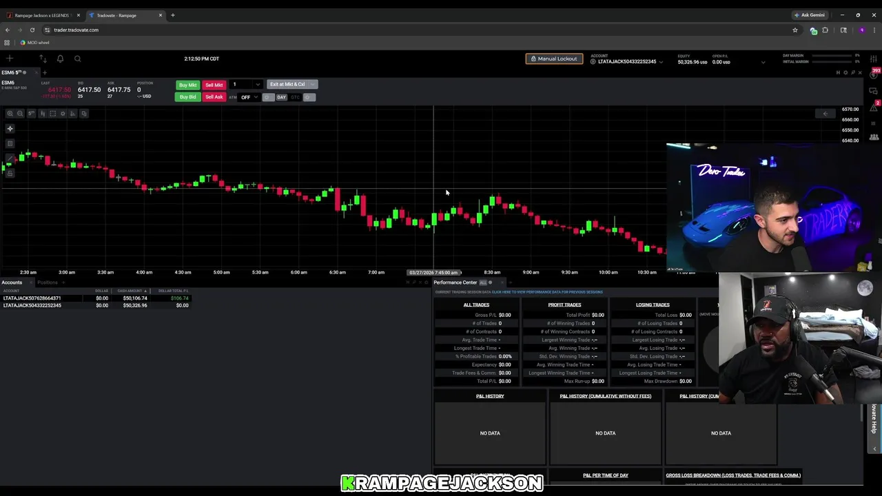Close the chart panel

point(860,72)
